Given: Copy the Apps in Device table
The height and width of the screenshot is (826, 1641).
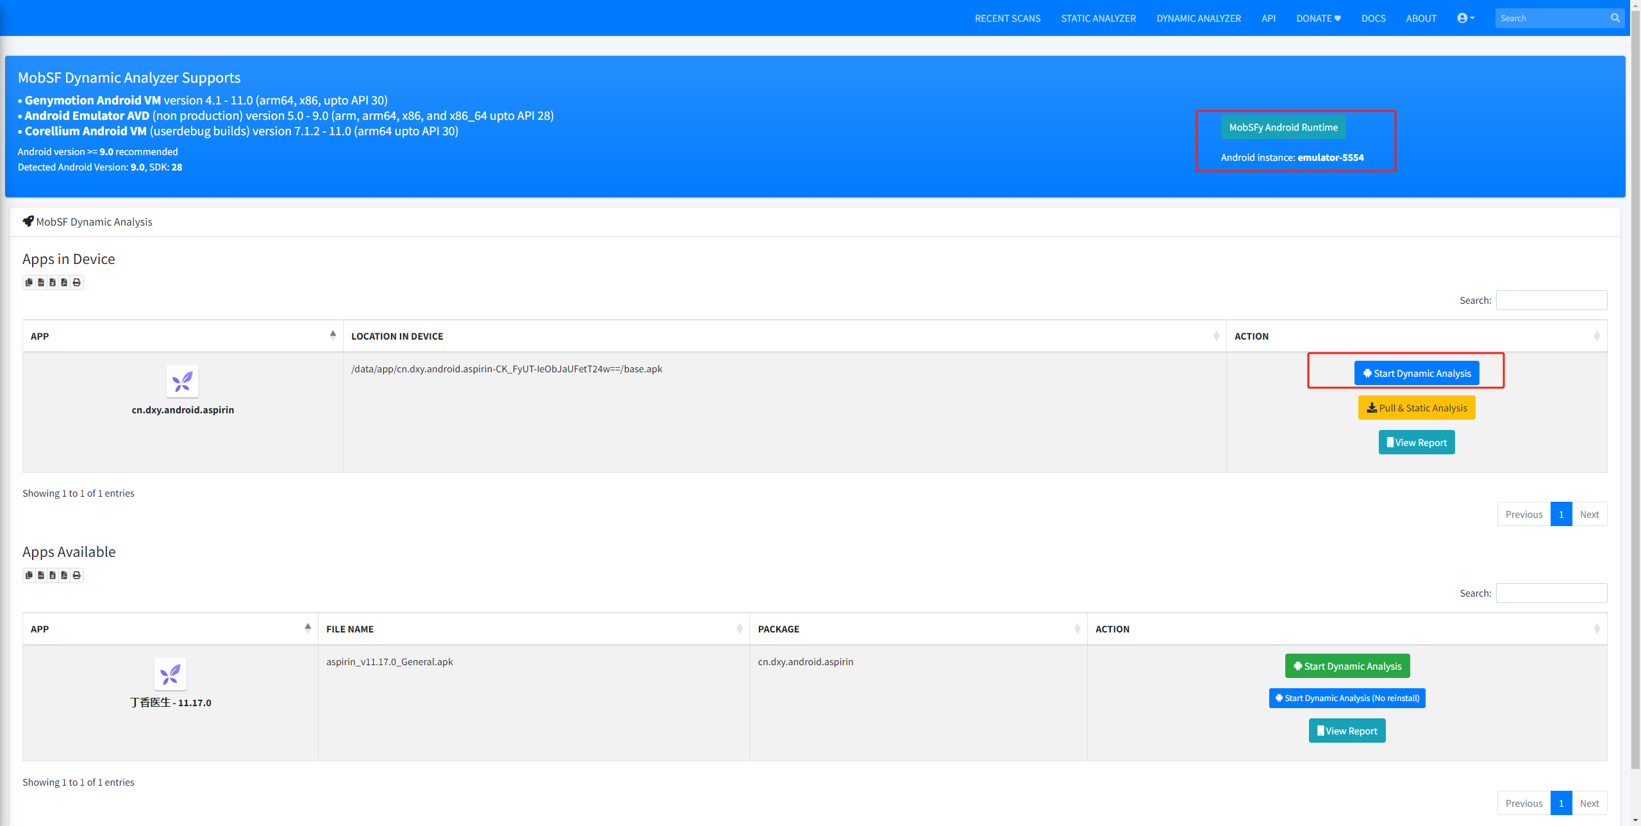Looking at the screenshot, I should tap(29, 283).
